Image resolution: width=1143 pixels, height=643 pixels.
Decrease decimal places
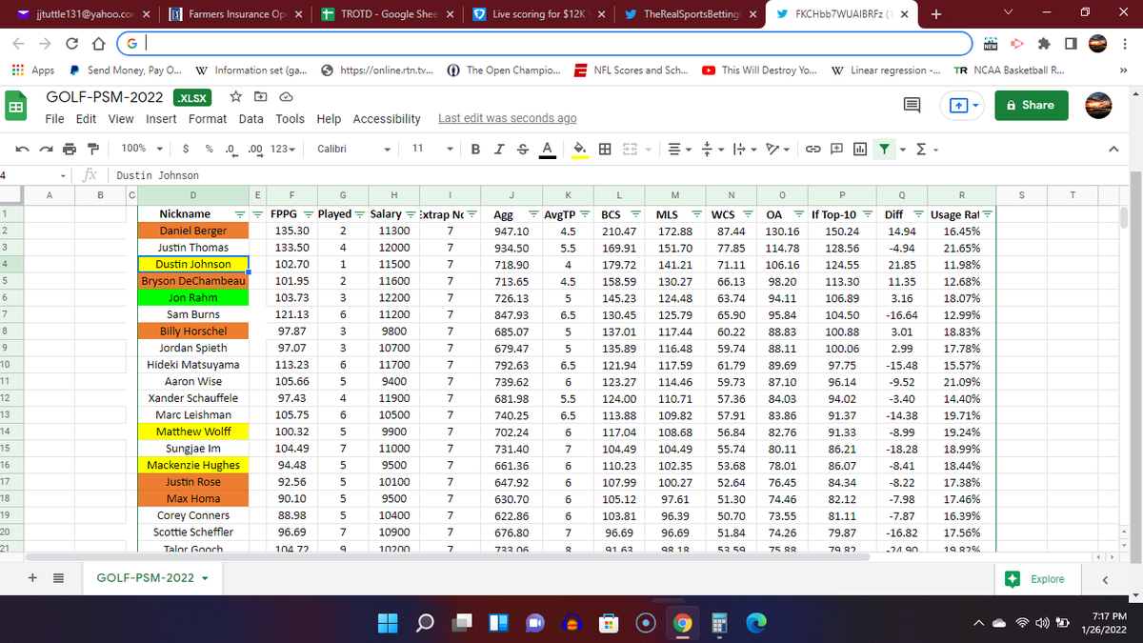pyautogui.click(x=230, y=149)
